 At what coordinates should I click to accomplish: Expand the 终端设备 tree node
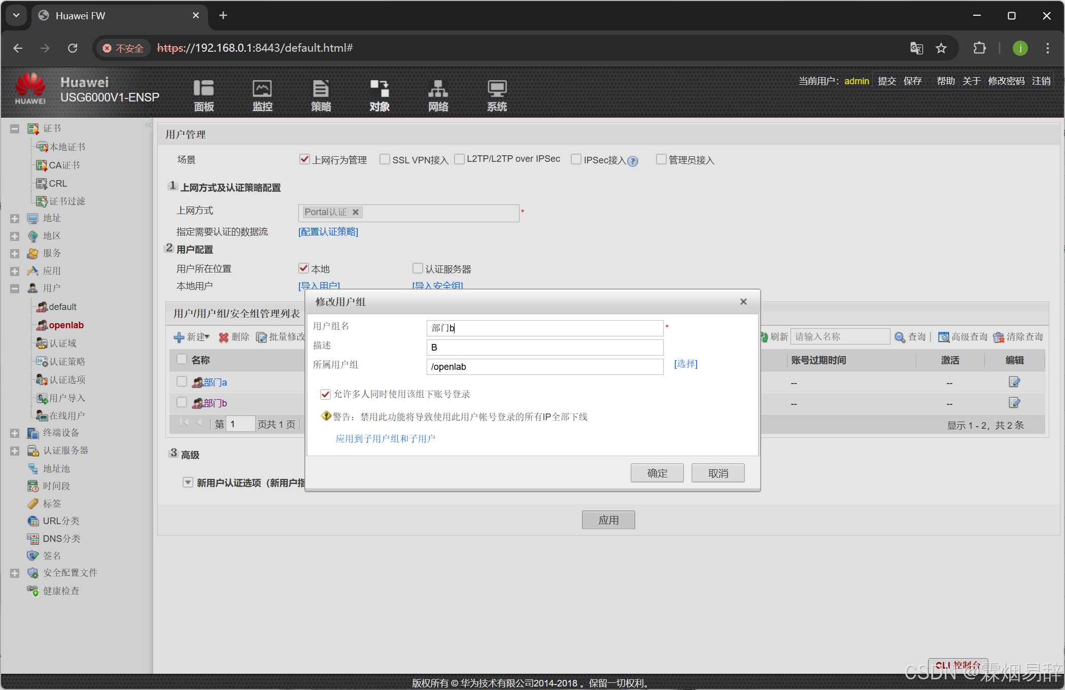click(x=15, y=433)
